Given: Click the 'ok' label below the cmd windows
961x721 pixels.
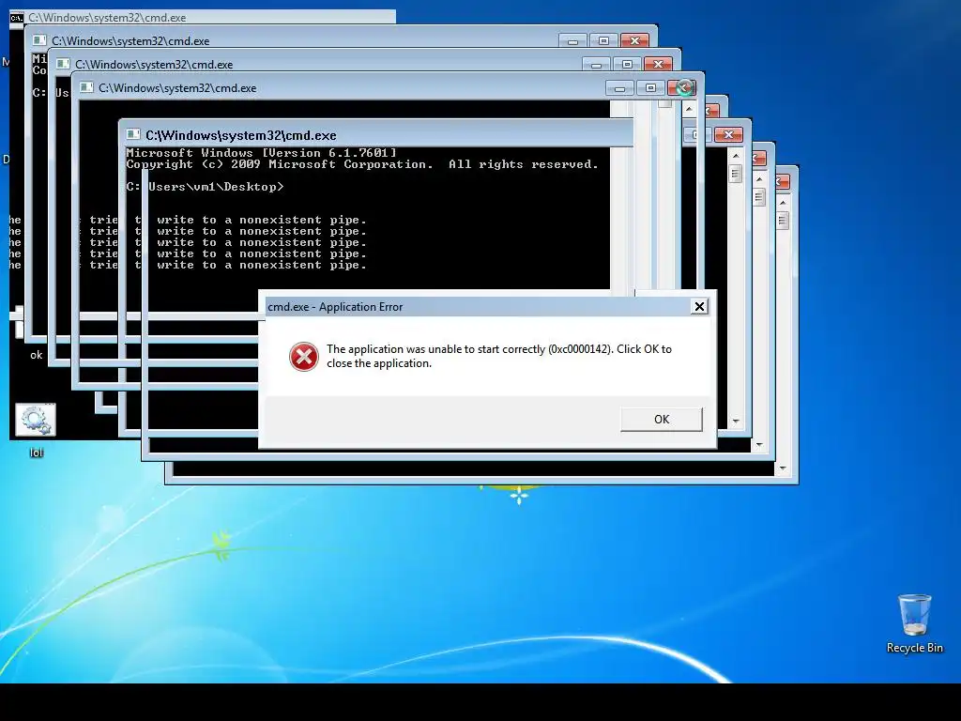Looking at the screenshot, I should coord(37,355).
